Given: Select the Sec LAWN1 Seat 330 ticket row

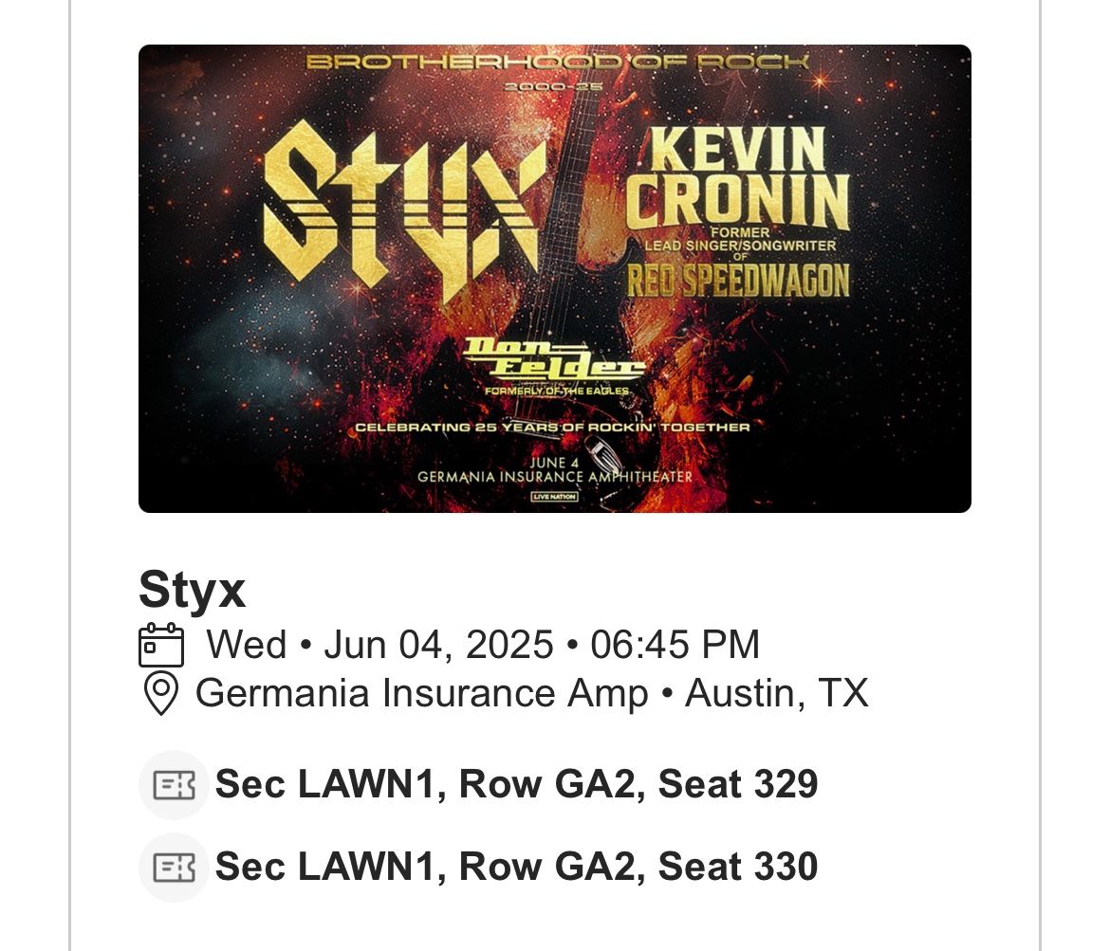Looking at the screenshot, I should (x=516, y=867).
